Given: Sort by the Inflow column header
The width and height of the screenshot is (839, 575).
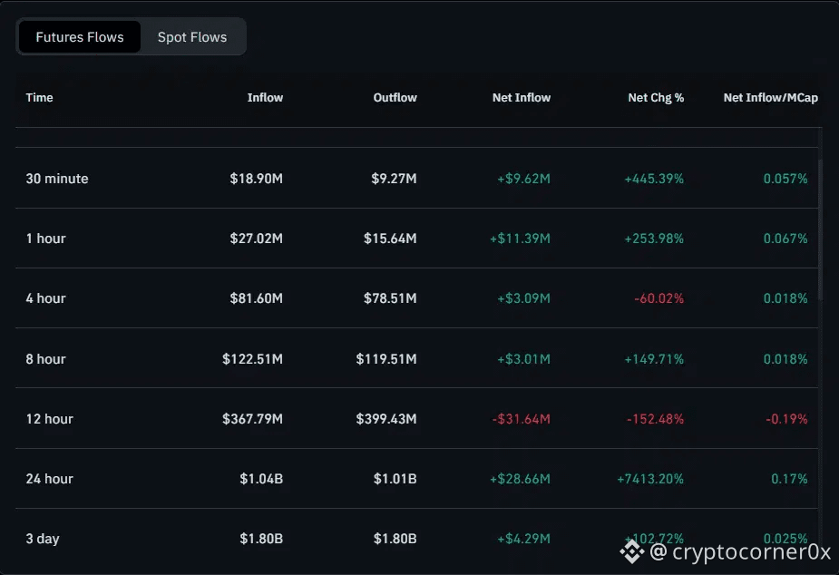Looking at the screenshot, I should [265, 97].
